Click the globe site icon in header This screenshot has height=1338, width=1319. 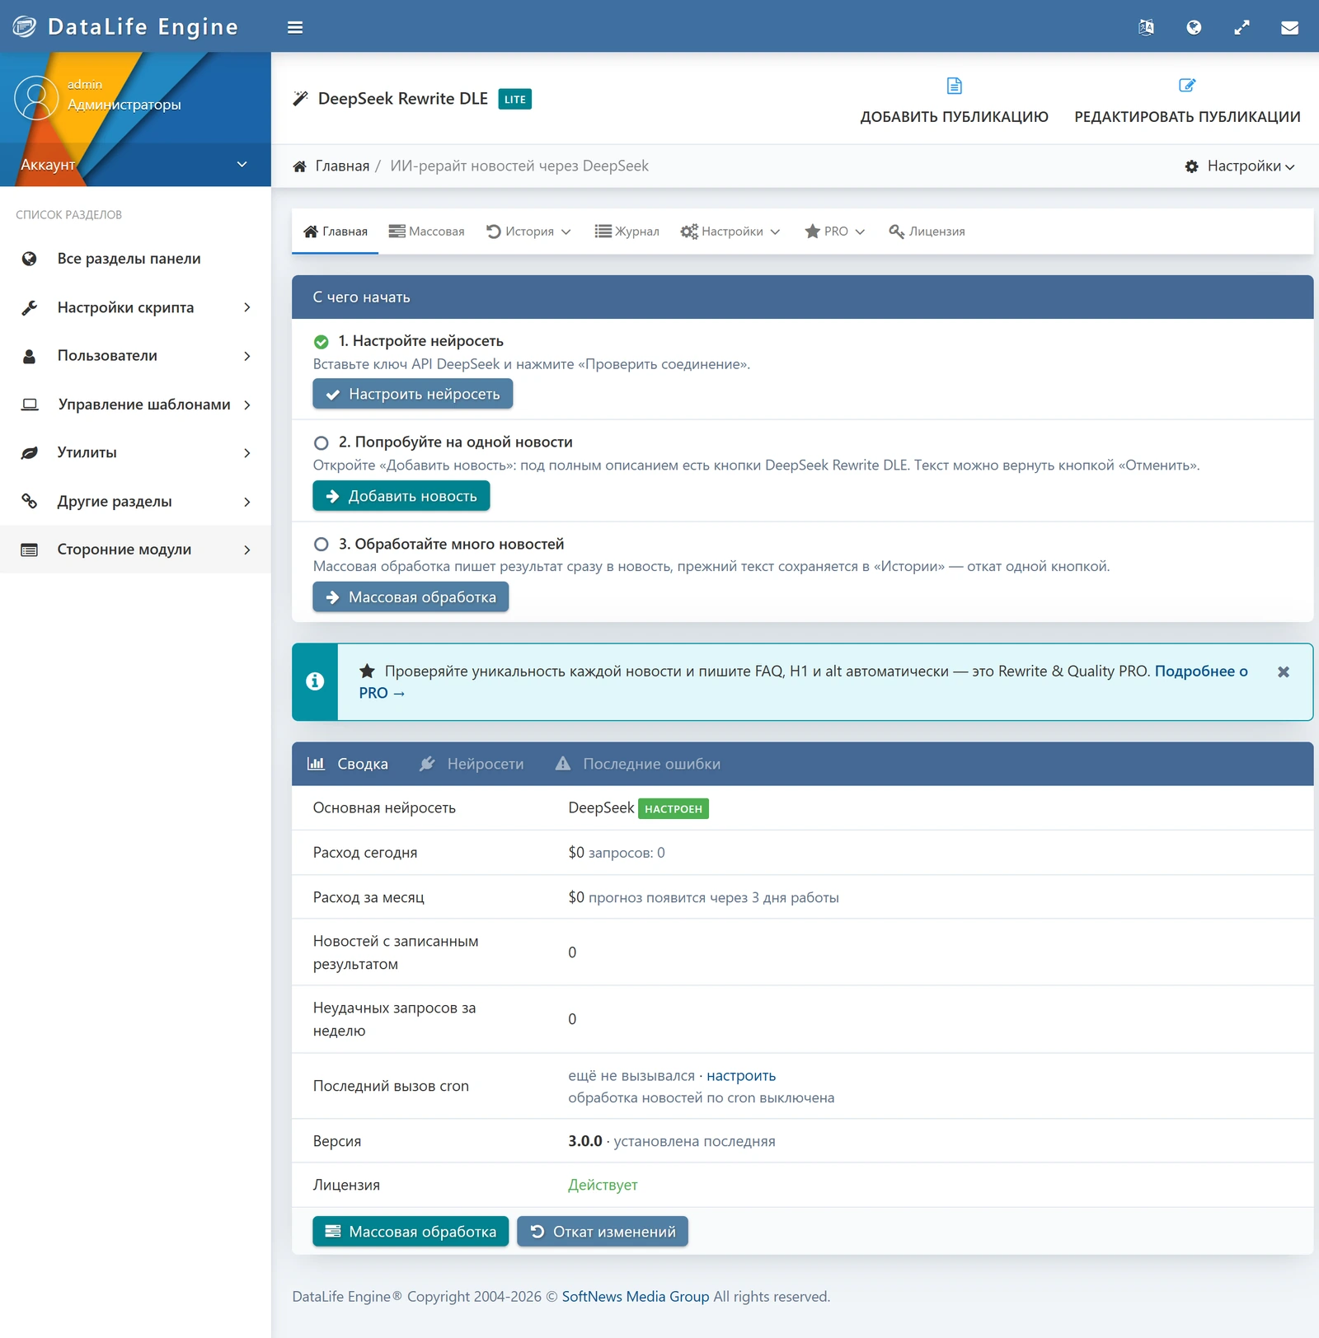(1194, 27)
